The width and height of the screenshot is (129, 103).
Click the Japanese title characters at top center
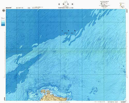click(x=66, y=4)
